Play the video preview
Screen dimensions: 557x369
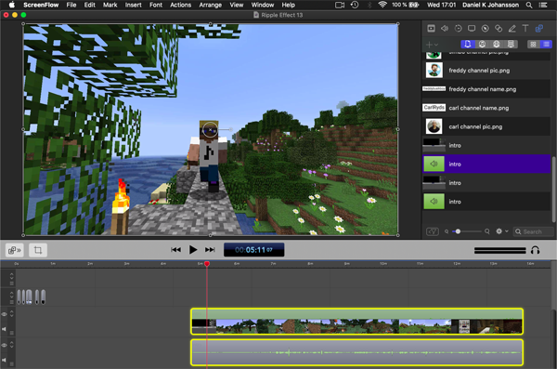click(x=193, y=250)
